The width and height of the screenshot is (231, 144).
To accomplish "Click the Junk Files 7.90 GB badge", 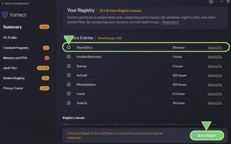I will click(x=43, y=68).
